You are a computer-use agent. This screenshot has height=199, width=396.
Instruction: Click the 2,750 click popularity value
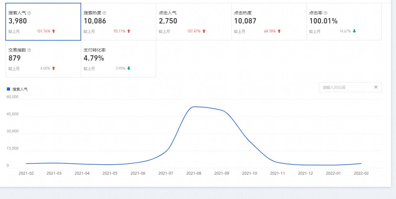(168, 21)
